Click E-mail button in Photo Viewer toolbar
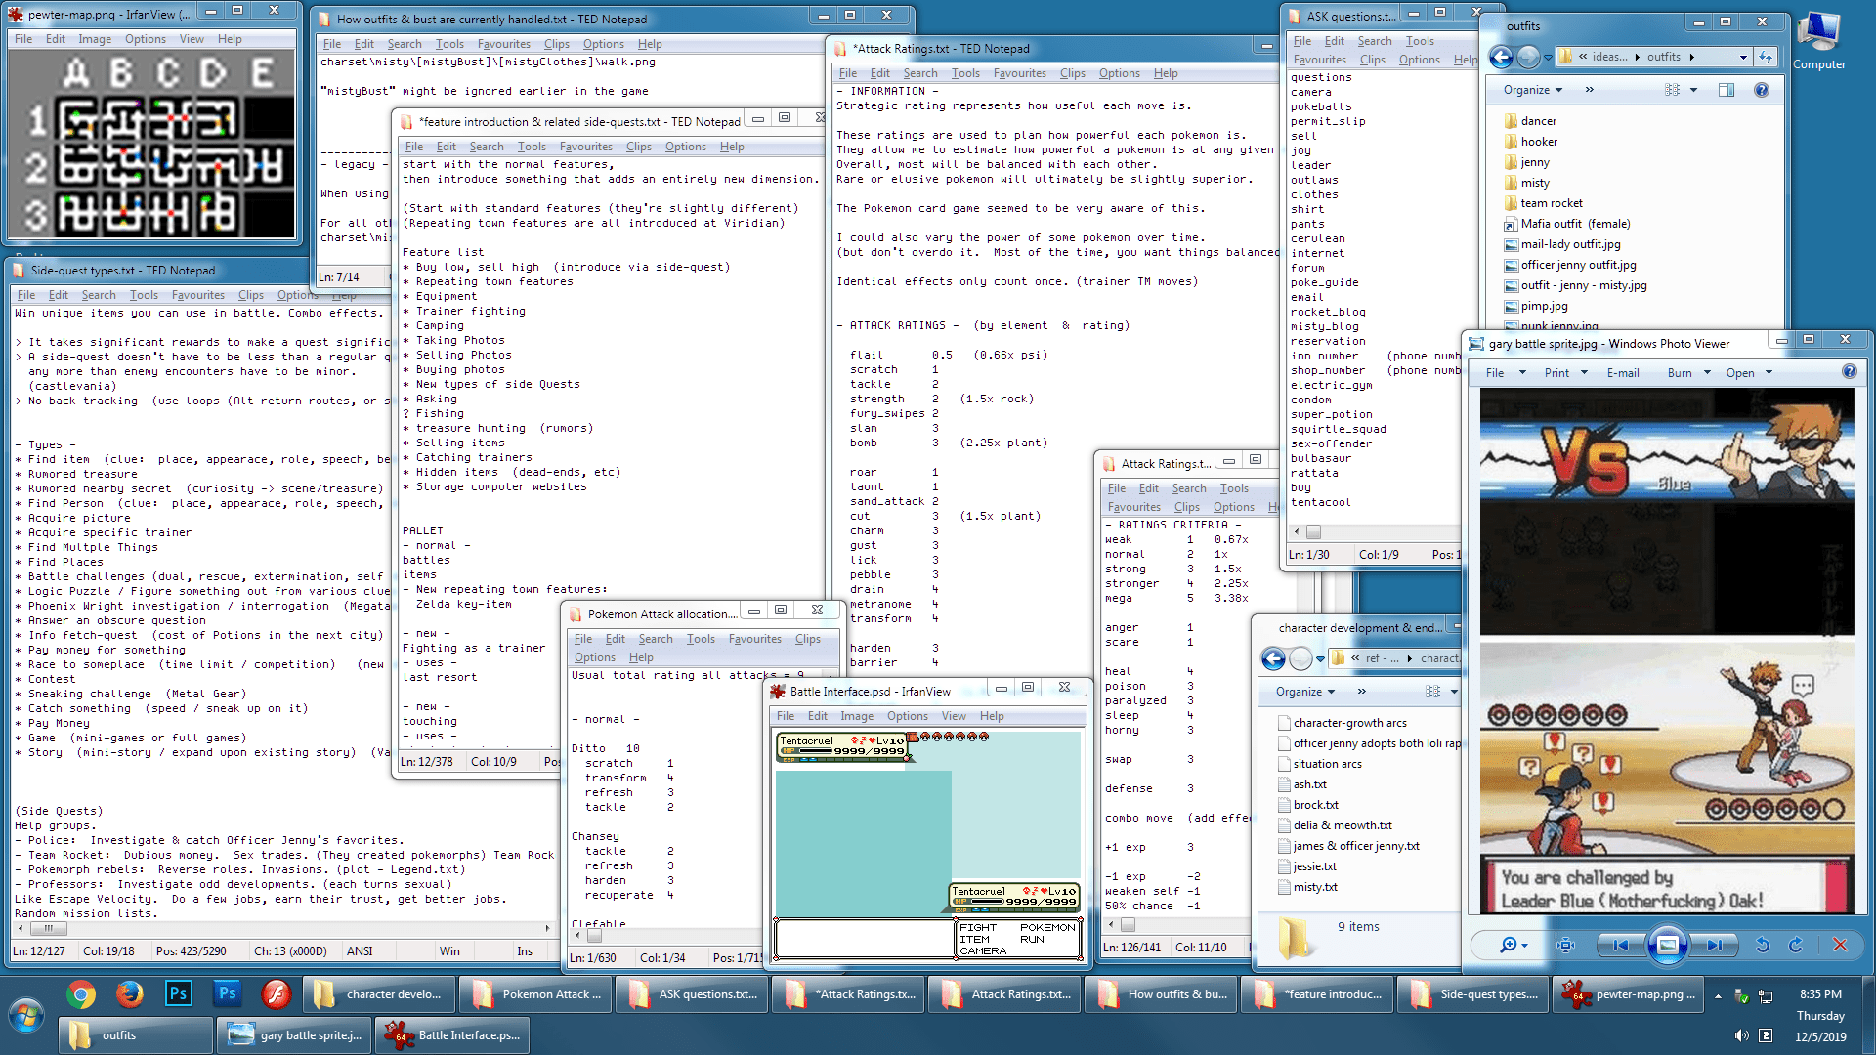The image size is (1876, 1055). coord(1623,373)
